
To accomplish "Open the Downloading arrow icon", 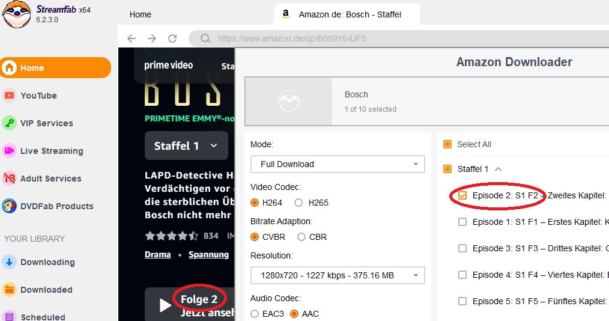I will coord(9,261).
